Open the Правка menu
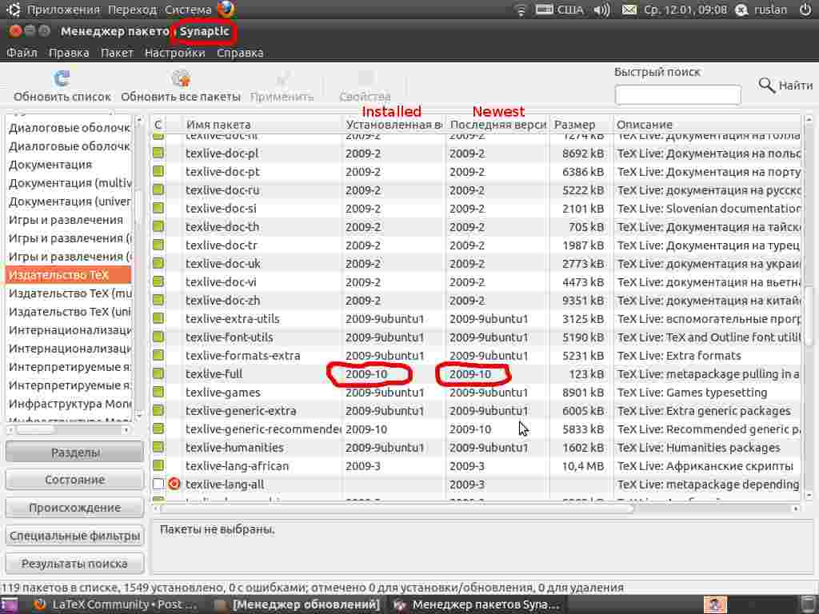This screenshot has width=819, height=614. 69,53
